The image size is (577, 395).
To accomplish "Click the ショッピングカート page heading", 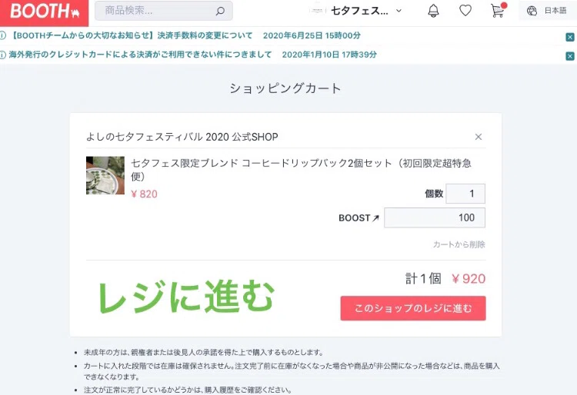I will click(x=285, y=88).
